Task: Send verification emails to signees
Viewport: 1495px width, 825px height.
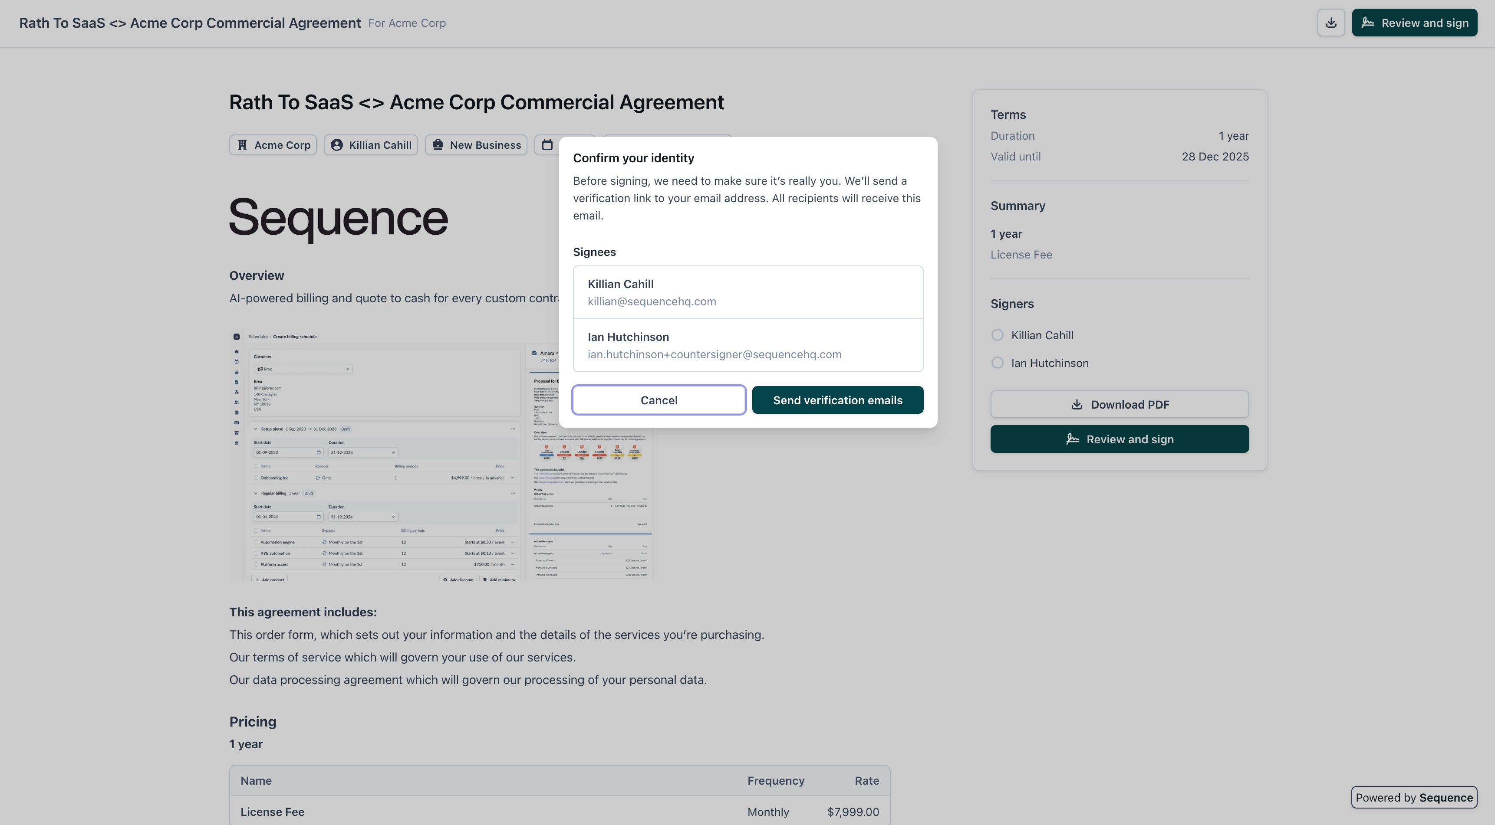Action: [837, 400]
